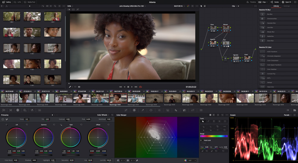Adjust the Gain color wheel

pyautogui.click(x=71, y=137)
